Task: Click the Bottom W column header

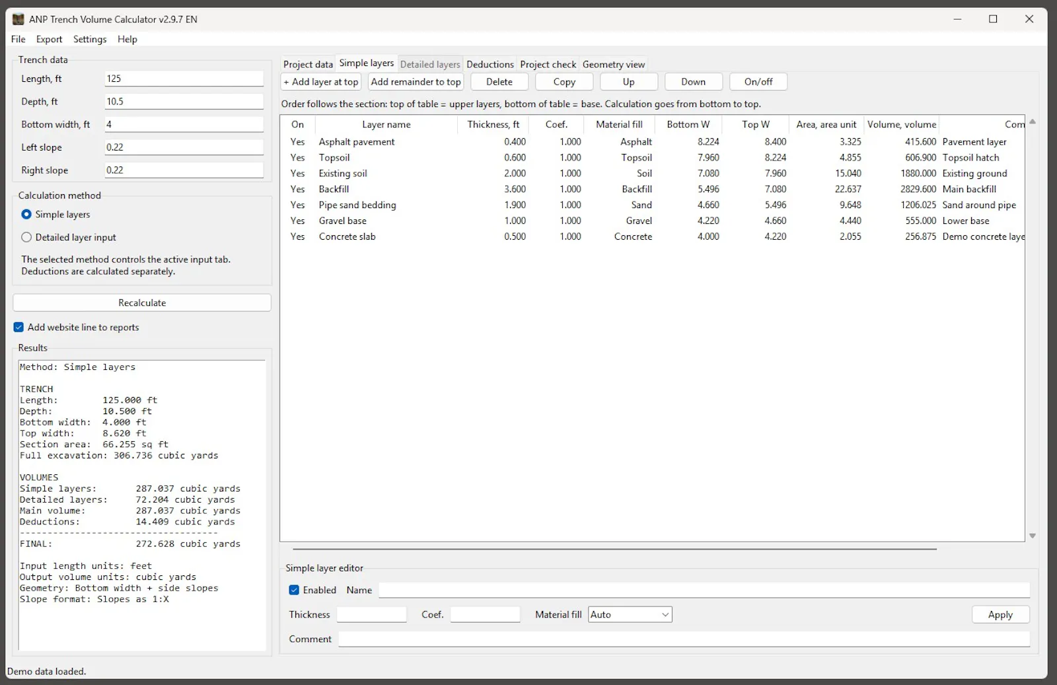Action: [x=688, y=124]
